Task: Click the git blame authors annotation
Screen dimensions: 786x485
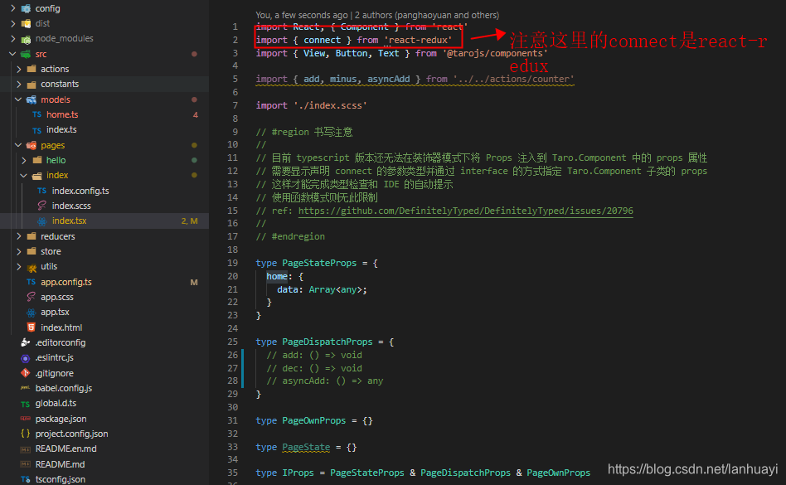Action: pos(377,15)
